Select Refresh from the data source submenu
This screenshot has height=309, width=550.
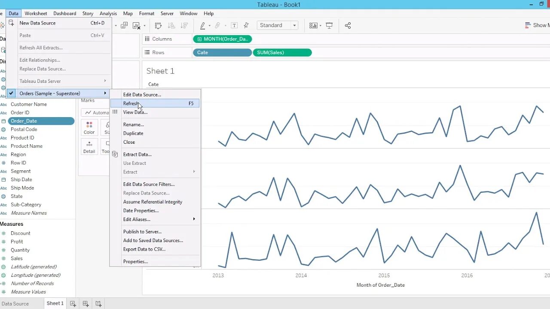(155, 103)
